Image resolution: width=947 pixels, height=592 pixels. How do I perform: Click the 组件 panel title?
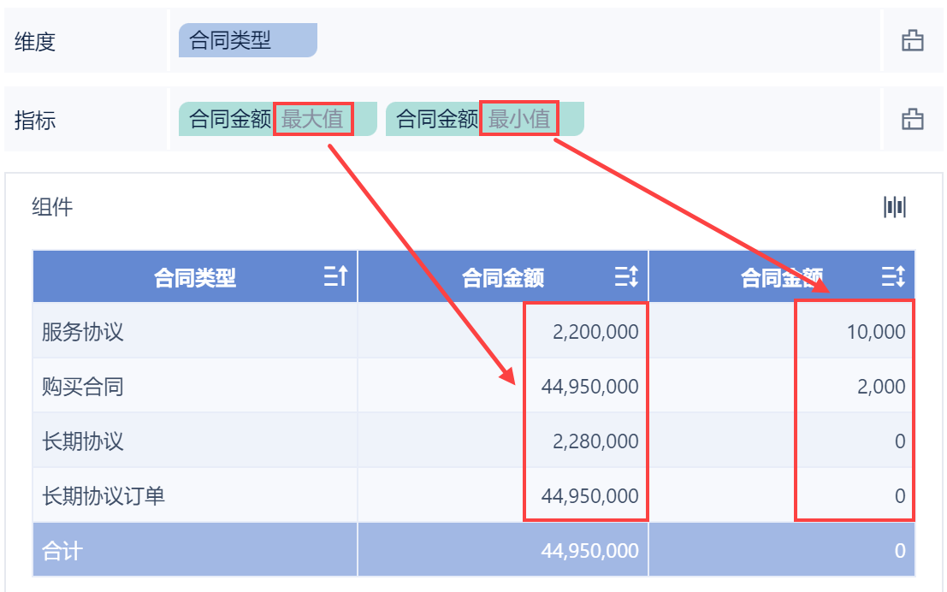(x=52, y=207)
